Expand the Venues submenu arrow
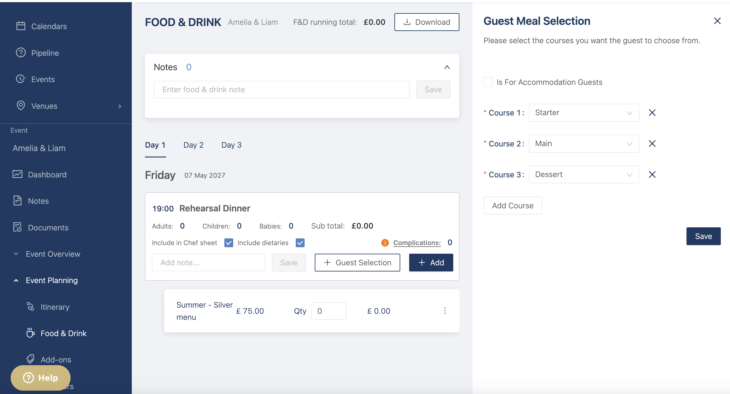 click(120, 106)
